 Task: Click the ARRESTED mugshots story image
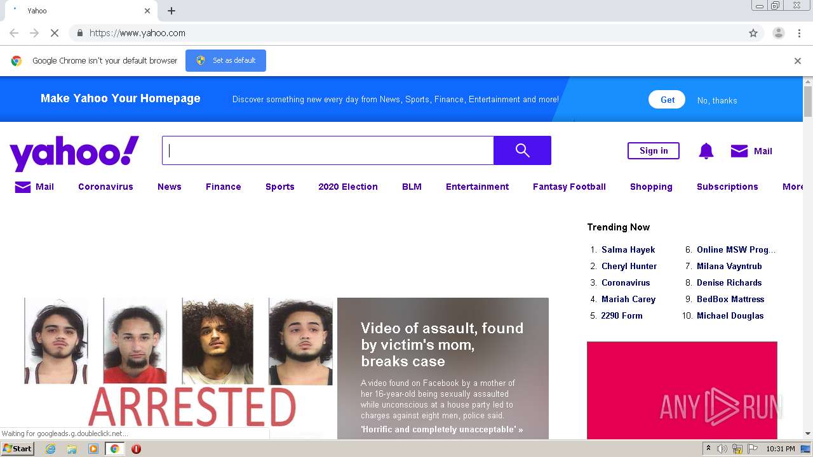click(x=178, y=367)
